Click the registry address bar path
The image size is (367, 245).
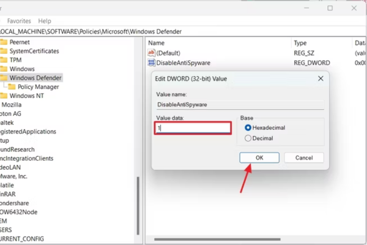coord(91,31)
